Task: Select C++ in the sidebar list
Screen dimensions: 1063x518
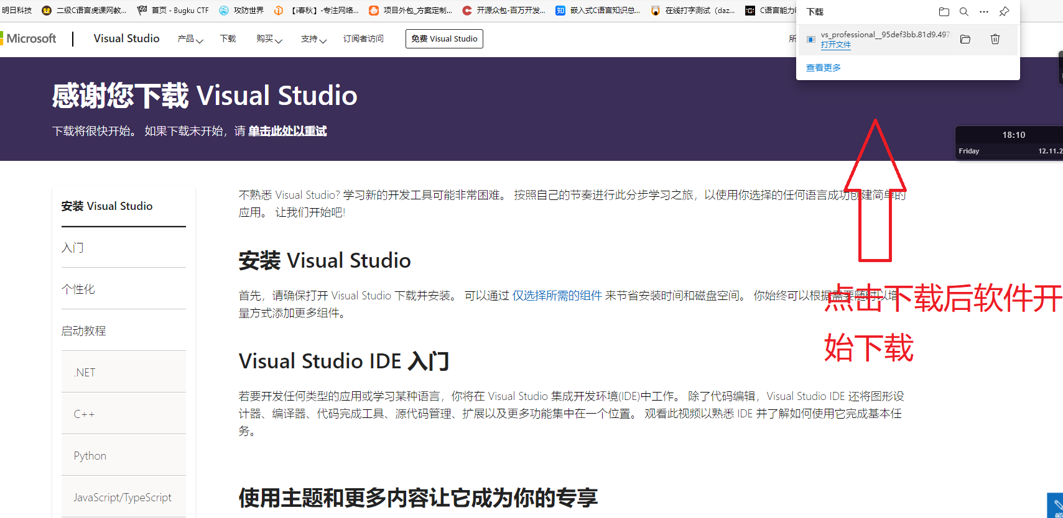Action: pos(124,414)
